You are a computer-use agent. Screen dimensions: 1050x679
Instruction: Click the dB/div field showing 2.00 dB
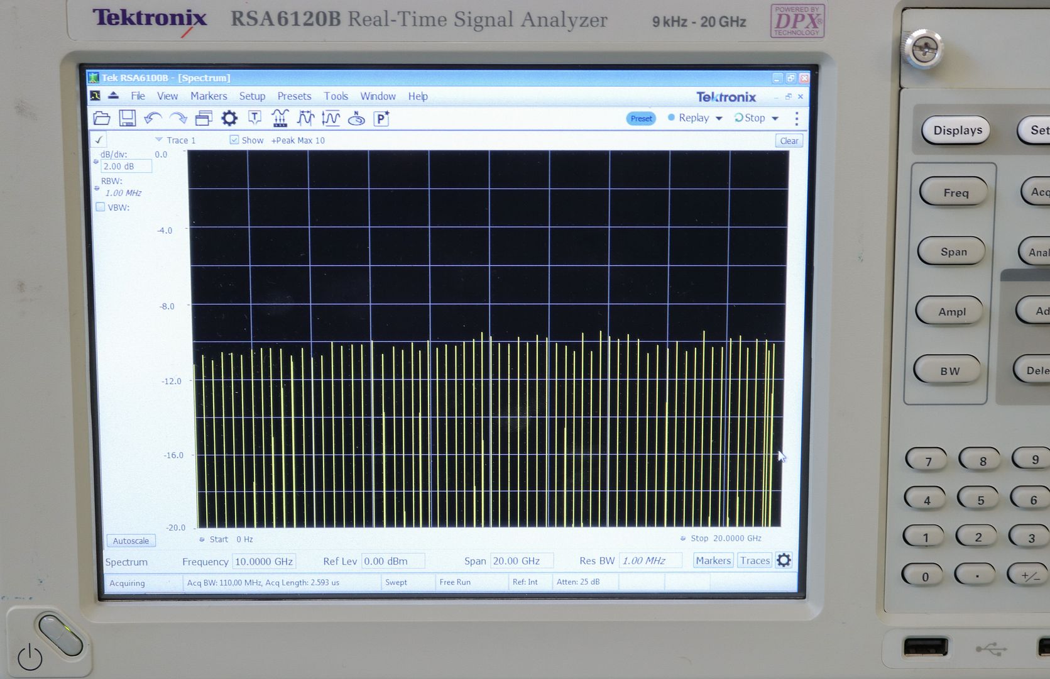click(126, 167)
